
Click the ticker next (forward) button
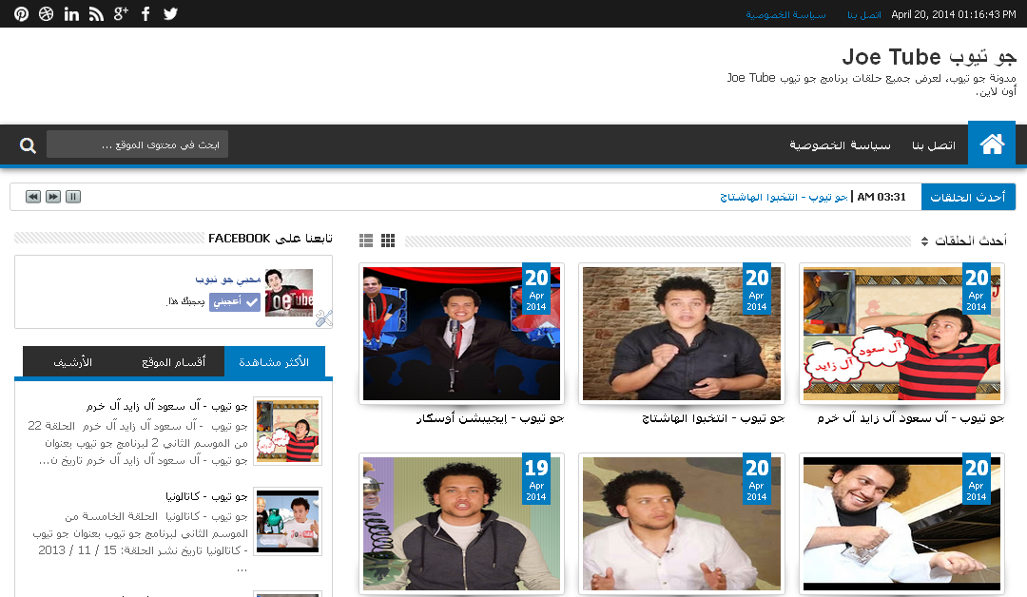click(53, 197)
